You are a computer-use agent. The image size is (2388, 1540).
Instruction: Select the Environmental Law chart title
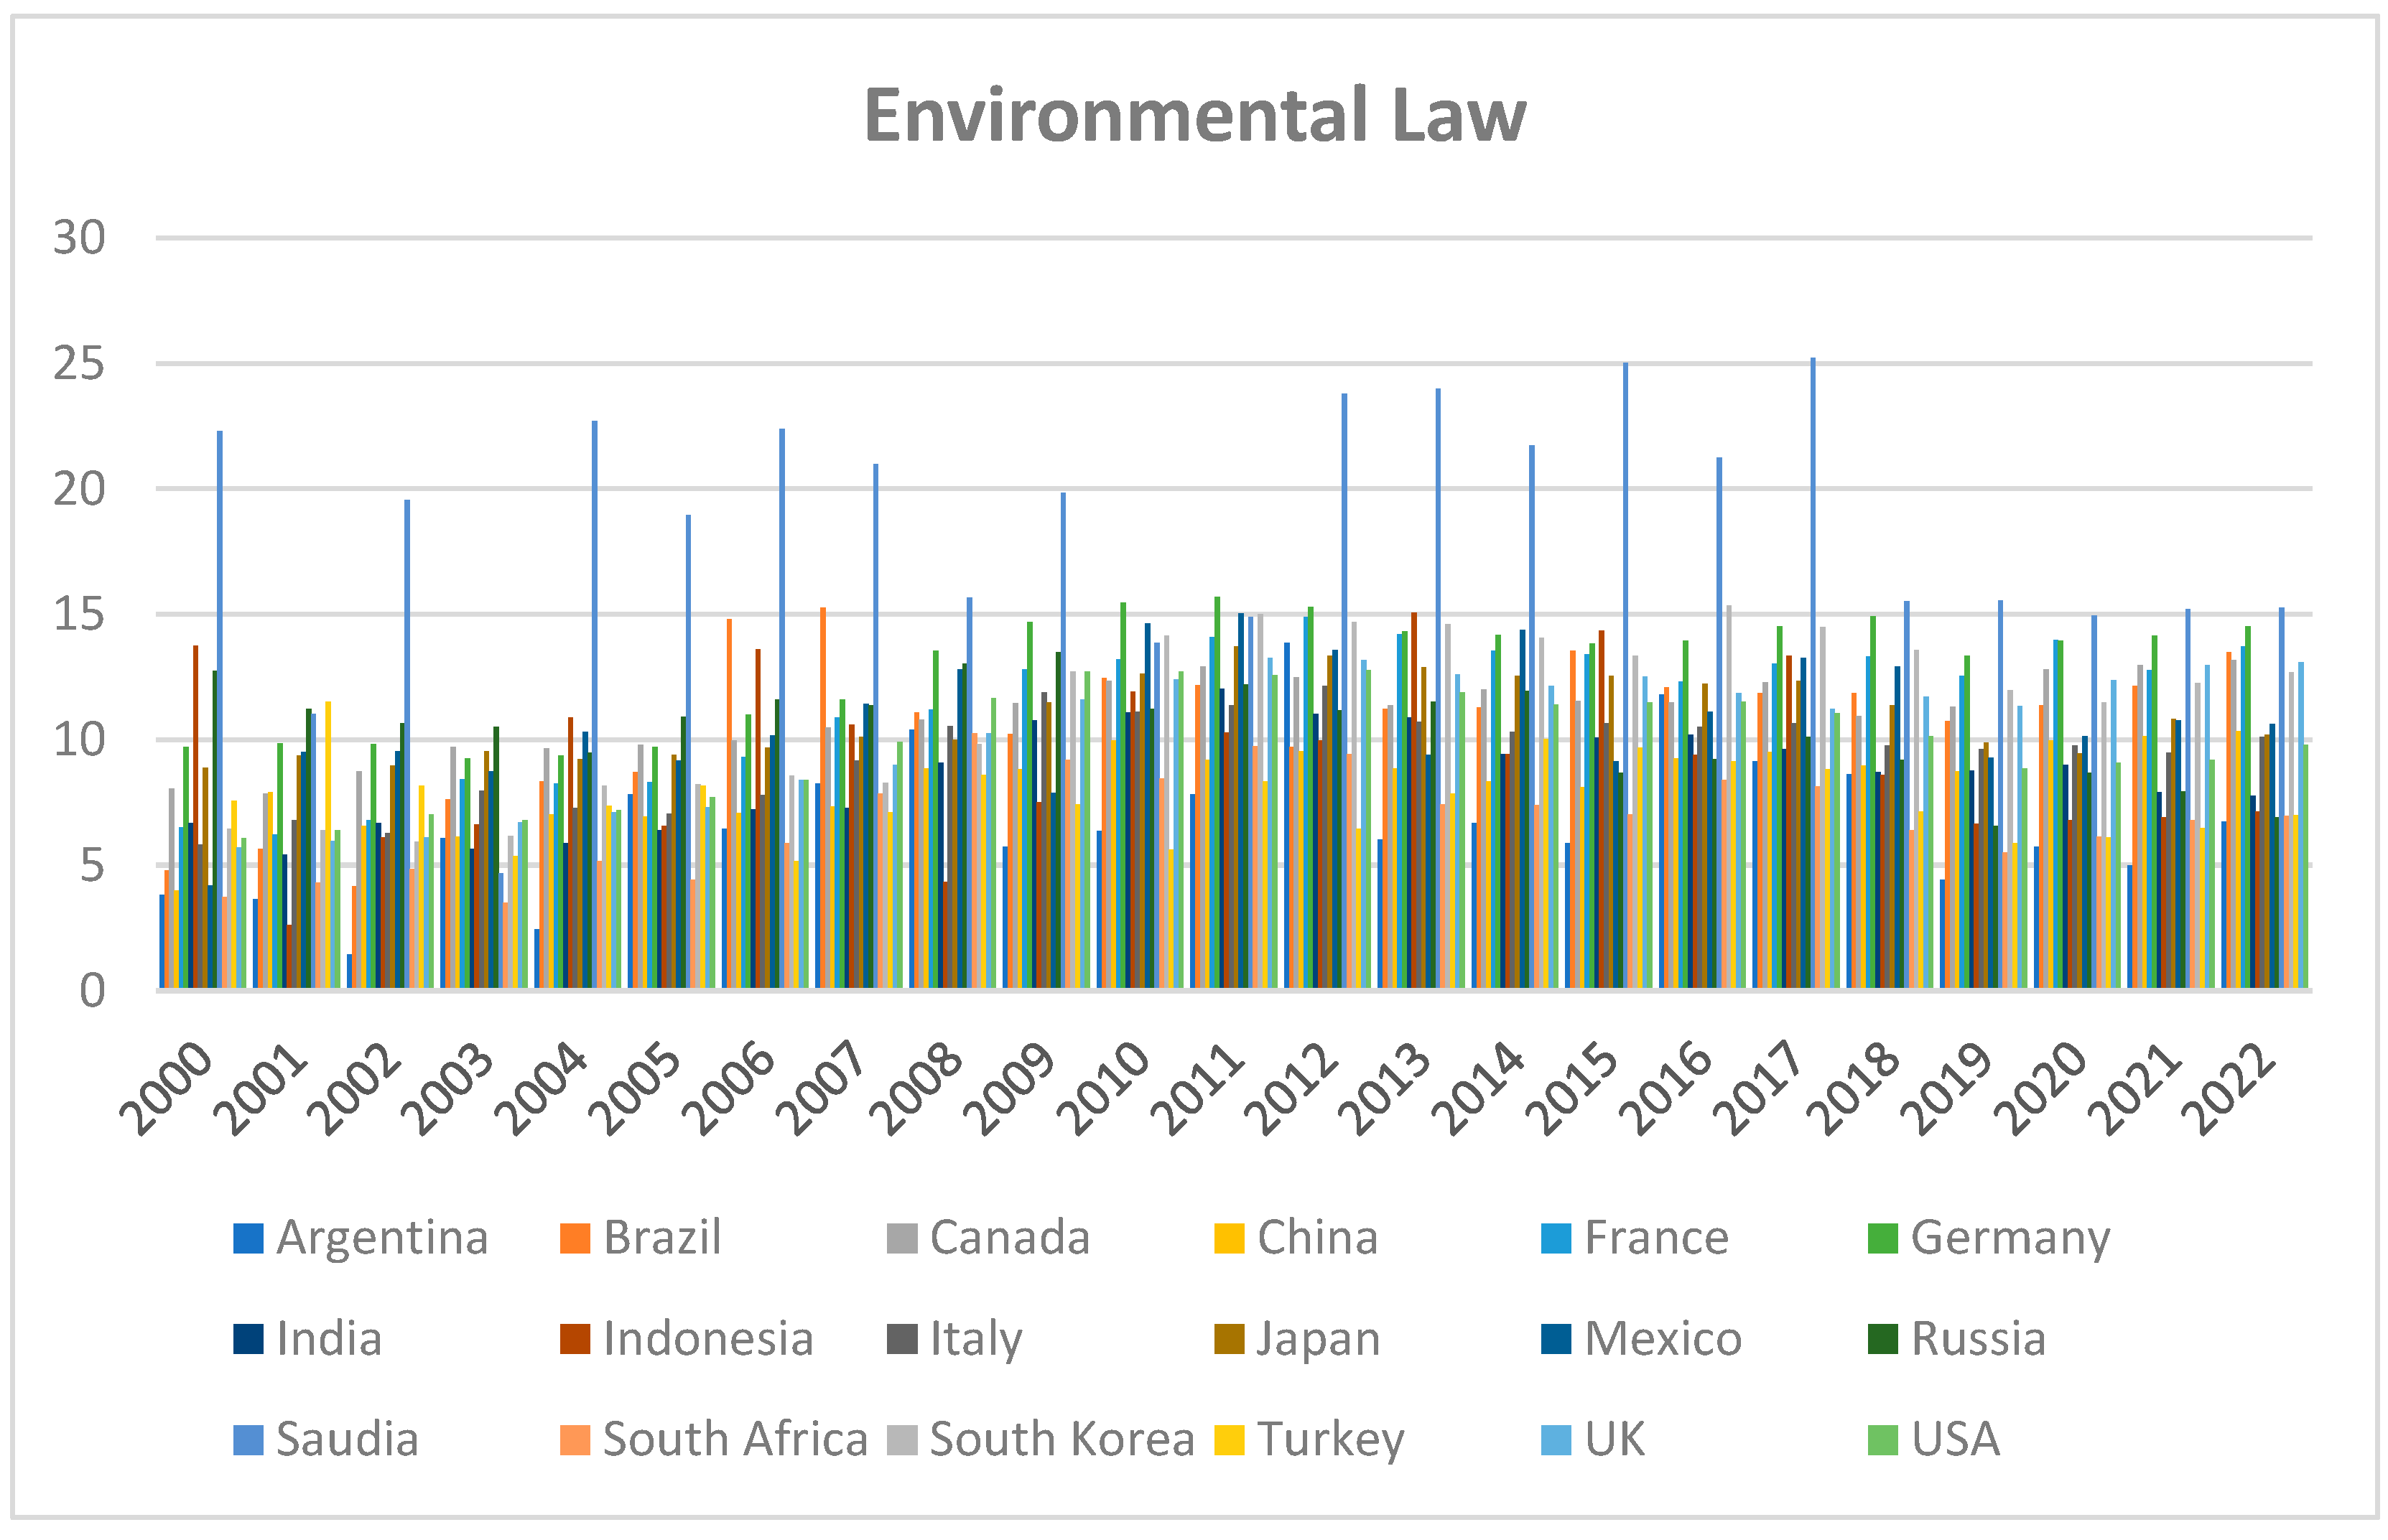click(1196, 116)
